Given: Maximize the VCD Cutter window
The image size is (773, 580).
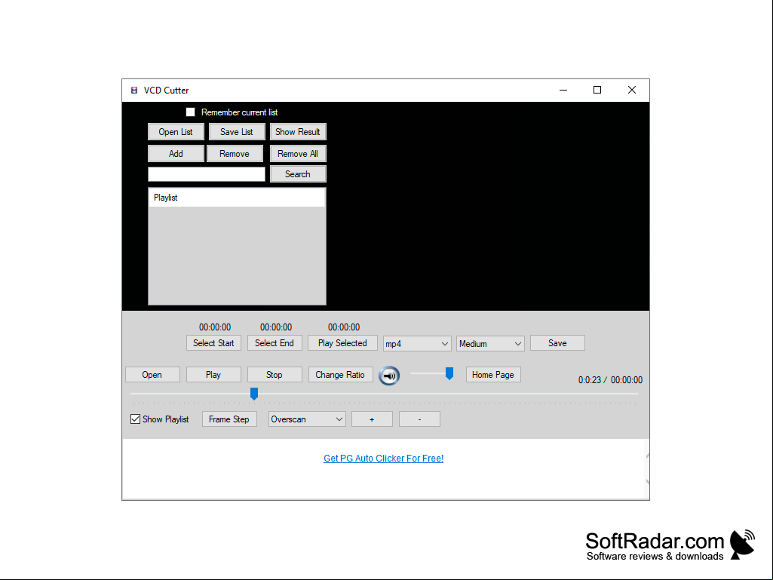Looking at the screenshot, I should pyautogui.click(x=597, y=90).
